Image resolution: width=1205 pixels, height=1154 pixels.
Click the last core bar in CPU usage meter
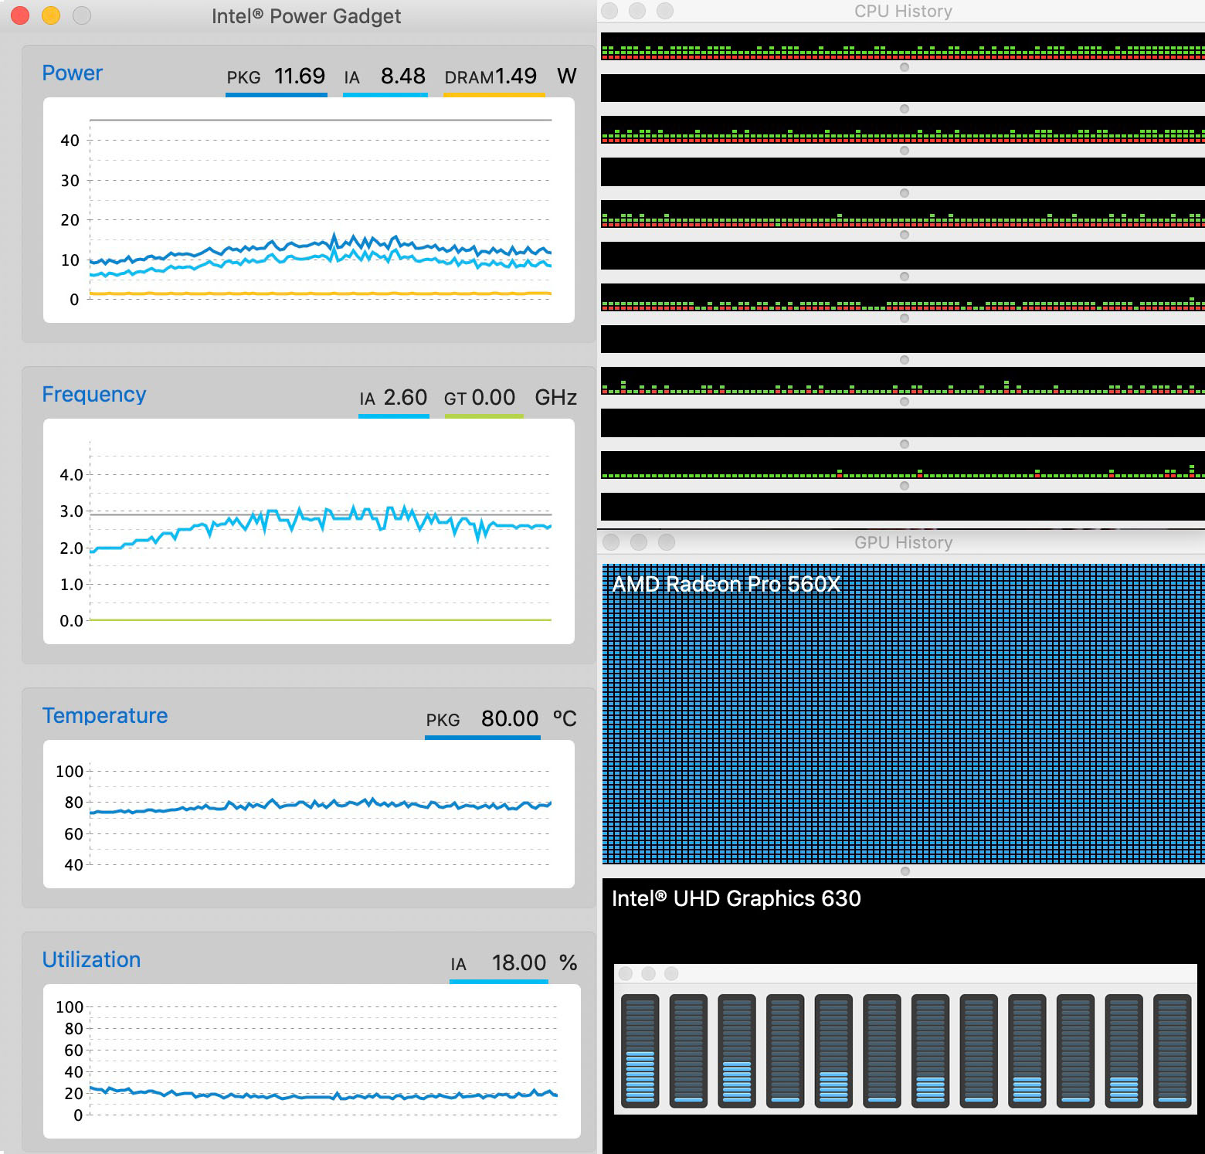(1172, 1050)
